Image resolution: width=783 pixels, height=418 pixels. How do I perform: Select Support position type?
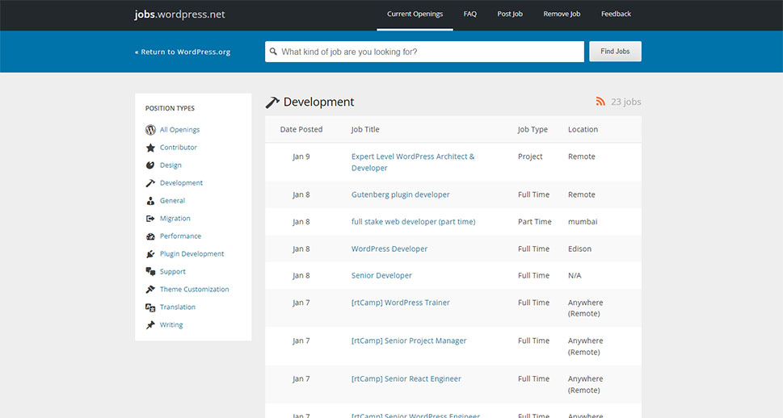[x=173, y=272]
